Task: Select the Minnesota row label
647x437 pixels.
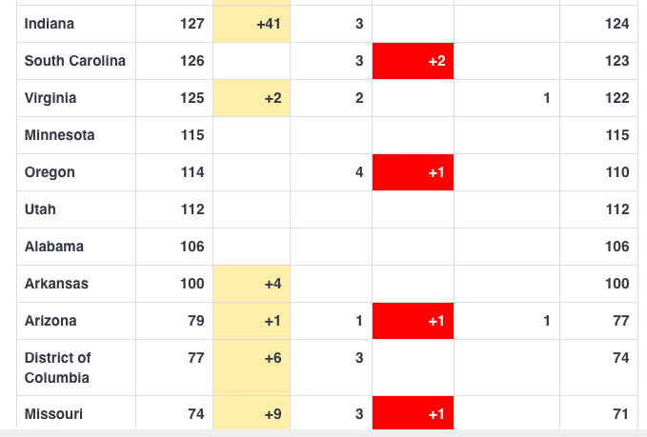Action: (60, 135)
